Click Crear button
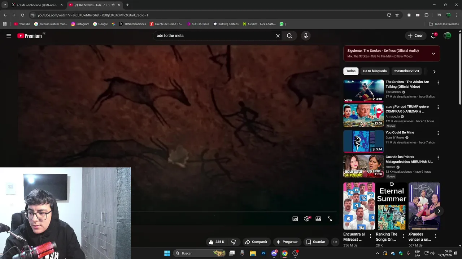Screen dimensions: 462x259 pos(415,36)
